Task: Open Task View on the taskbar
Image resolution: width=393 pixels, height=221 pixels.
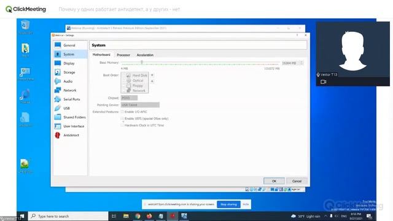Action: pos(114,216)
